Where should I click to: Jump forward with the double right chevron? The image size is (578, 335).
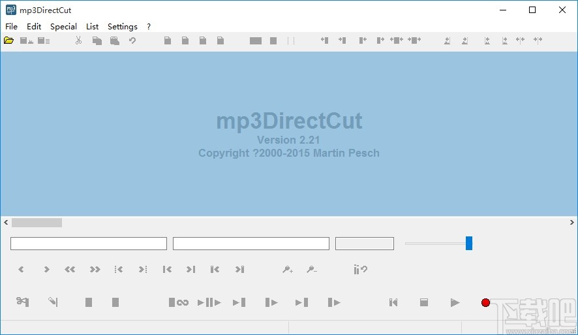click(x=95, y=269)
